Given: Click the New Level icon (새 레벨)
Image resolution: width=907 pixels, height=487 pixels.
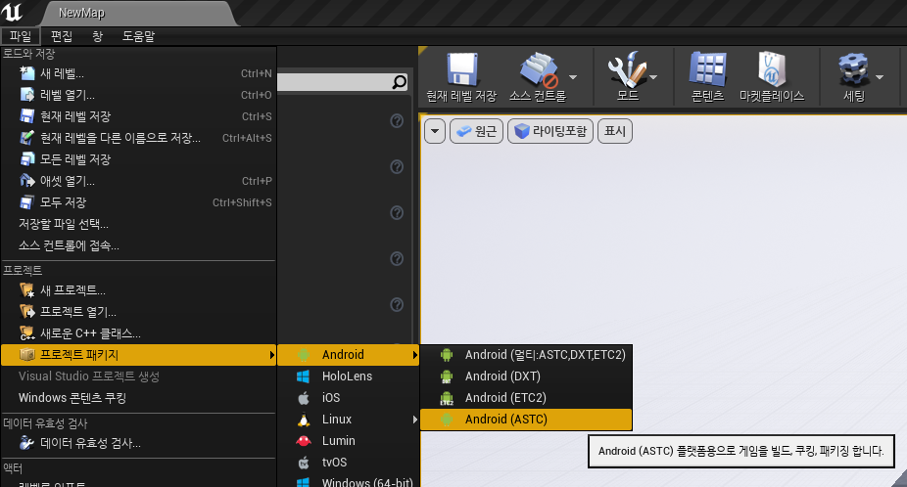Looking at the screenshot, I should 27,73.
